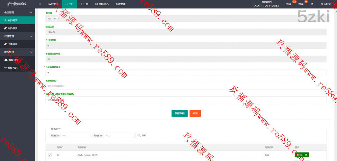Screen dimensions: 337x161
Task: Switch to the 帮助中心 top tab
Action: click(103, 4)
